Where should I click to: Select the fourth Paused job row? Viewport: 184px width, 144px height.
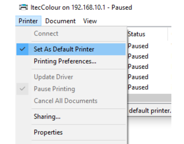pyautogui.click(x=138, y=77)
